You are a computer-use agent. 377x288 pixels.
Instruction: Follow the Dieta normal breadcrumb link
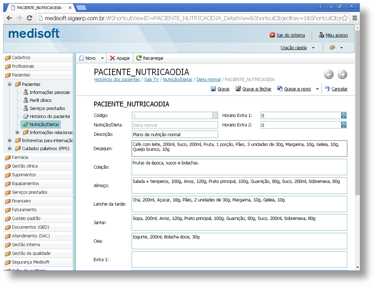(x=208, y=79)
